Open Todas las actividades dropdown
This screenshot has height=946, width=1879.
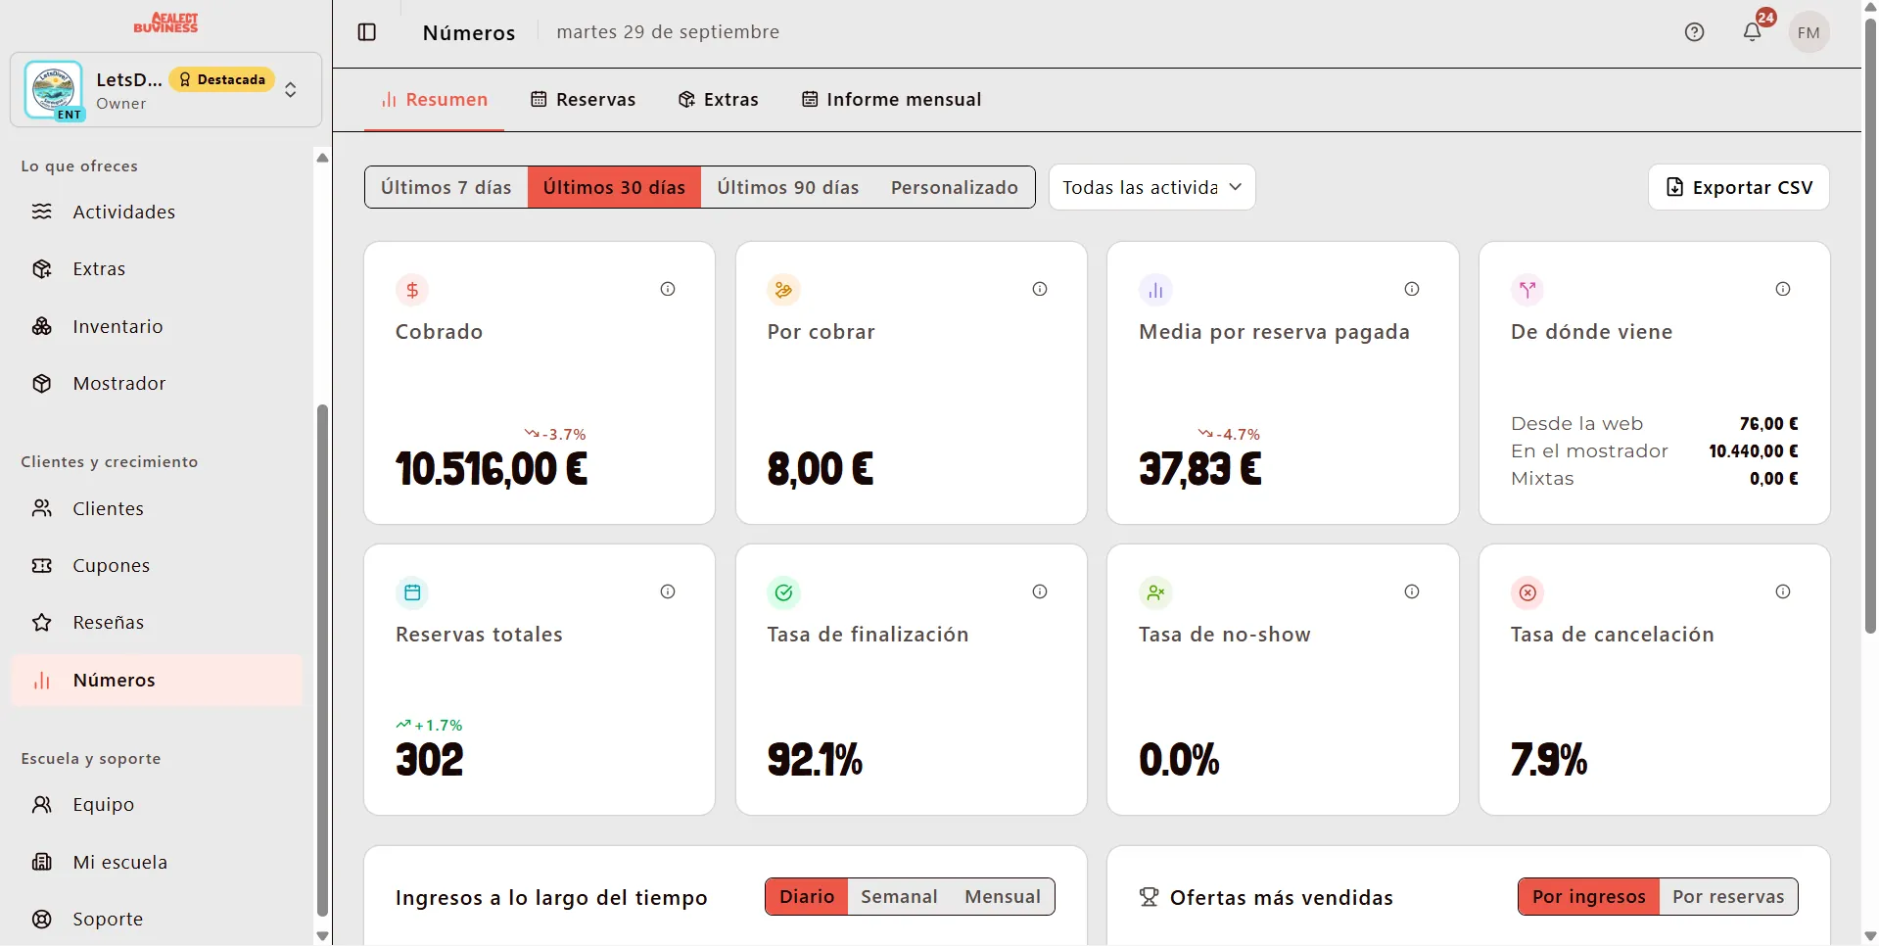tap(1151, 187)
